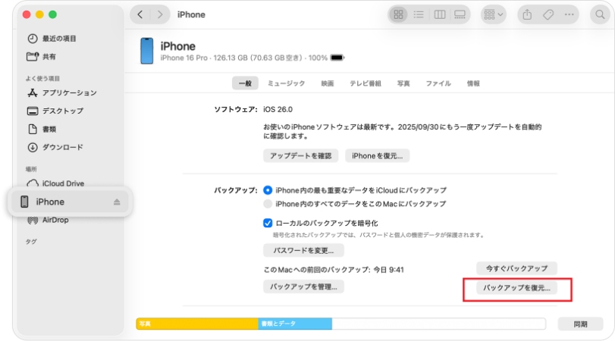This screenshot has width=615, height=341.
Task: Eject the iPhone via eject icon
Action: tap(117, 202)
